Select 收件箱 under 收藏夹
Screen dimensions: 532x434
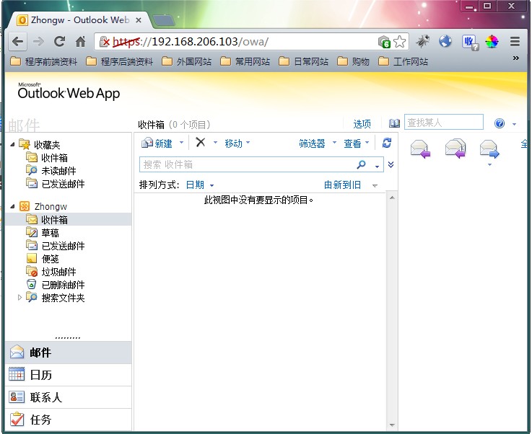[47, 158]
